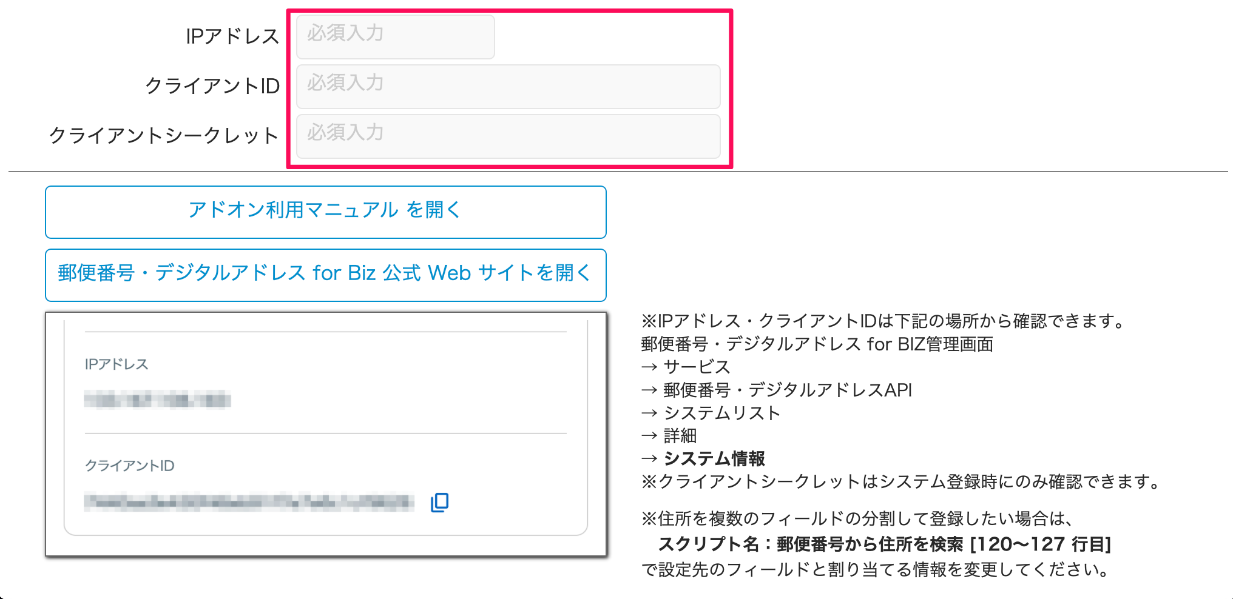Screen dimensions: 1233x599
Task: Click the クライアントシークレット form label
Action: tap(164, 136)
